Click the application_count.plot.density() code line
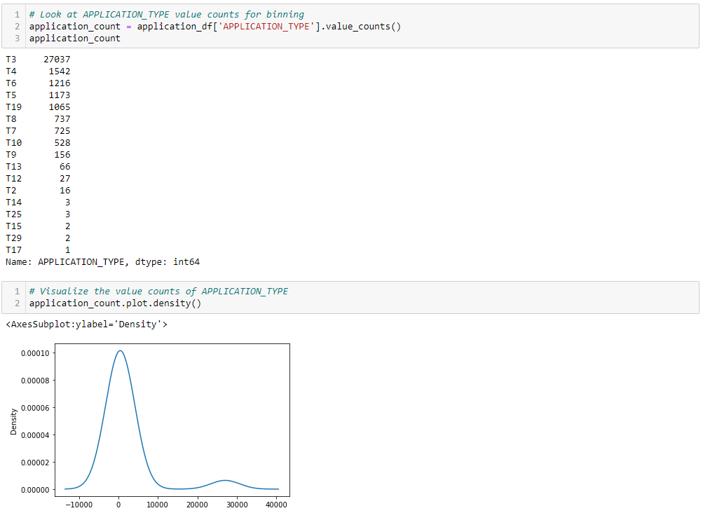The height and width of the screenshot is (513, 703). (115, 303)
